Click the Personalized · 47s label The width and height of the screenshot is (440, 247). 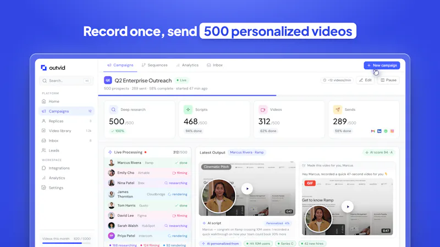278,223
